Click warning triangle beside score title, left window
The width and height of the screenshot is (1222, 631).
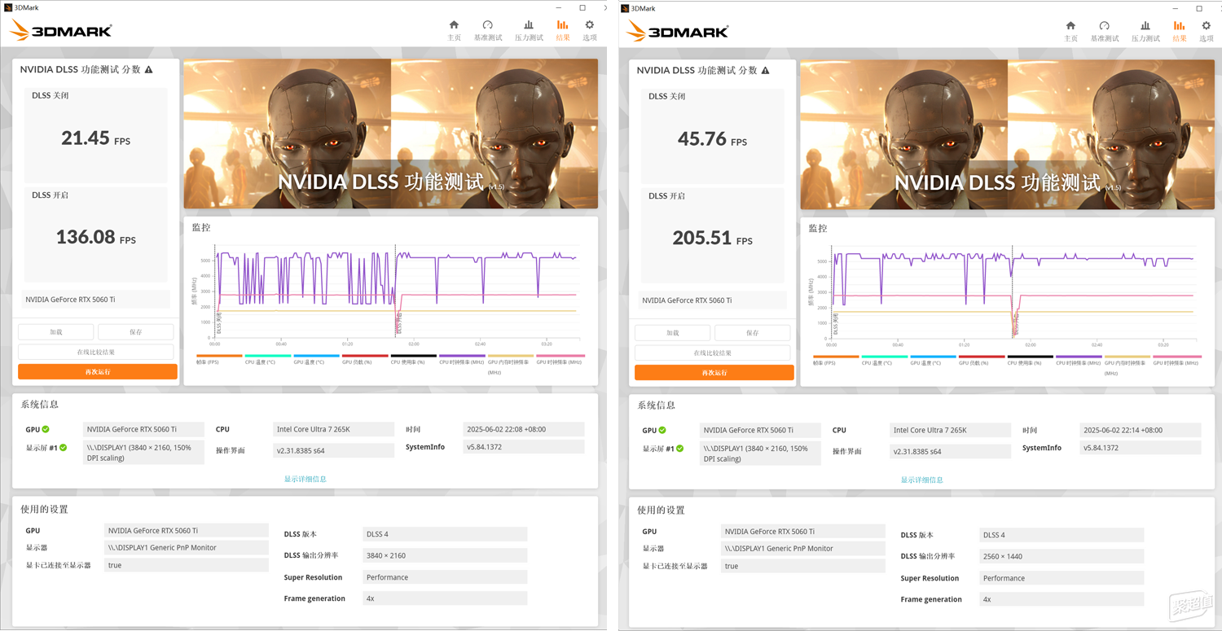point(149,70)
